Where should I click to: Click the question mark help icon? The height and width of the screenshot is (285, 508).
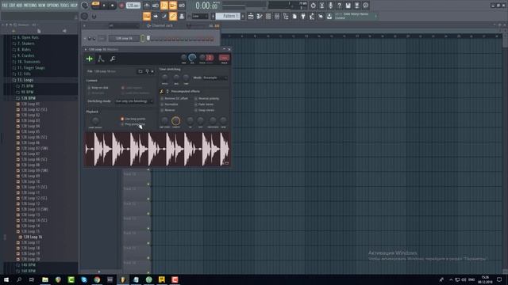pyautogui.click(x=339, y=6)
